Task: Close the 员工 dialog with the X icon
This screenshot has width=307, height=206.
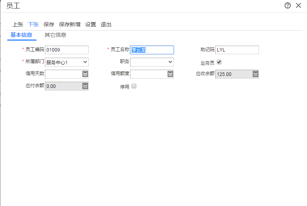Action: point(298,5)
